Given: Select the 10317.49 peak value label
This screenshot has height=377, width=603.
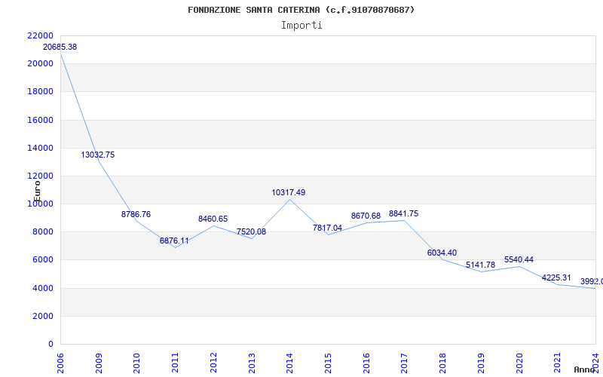Looking at the screenshot, I should coord(289,192).
